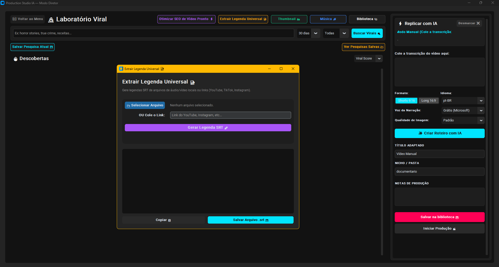This screenshot has height=267, width=499.
Task: Open the Extrair Legenda Universal toolbar button
Action: tap(243, 19)
